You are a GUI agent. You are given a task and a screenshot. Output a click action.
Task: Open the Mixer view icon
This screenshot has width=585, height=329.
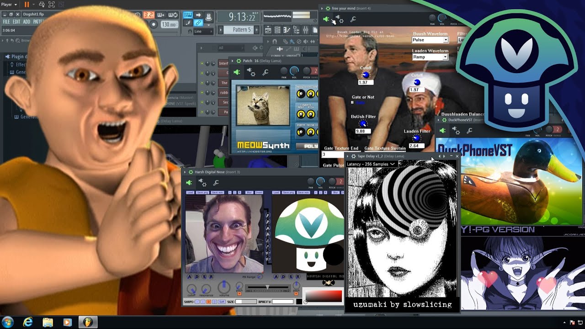[x=306, y=30]
